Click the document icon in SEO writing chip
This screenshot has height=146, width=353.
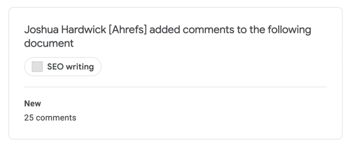click(37, 67)
